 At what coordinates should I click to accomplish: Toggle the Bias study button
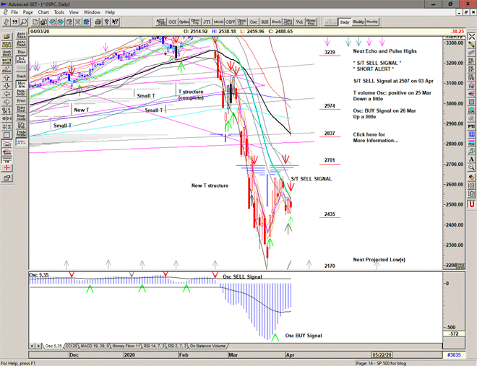[21, 52]
